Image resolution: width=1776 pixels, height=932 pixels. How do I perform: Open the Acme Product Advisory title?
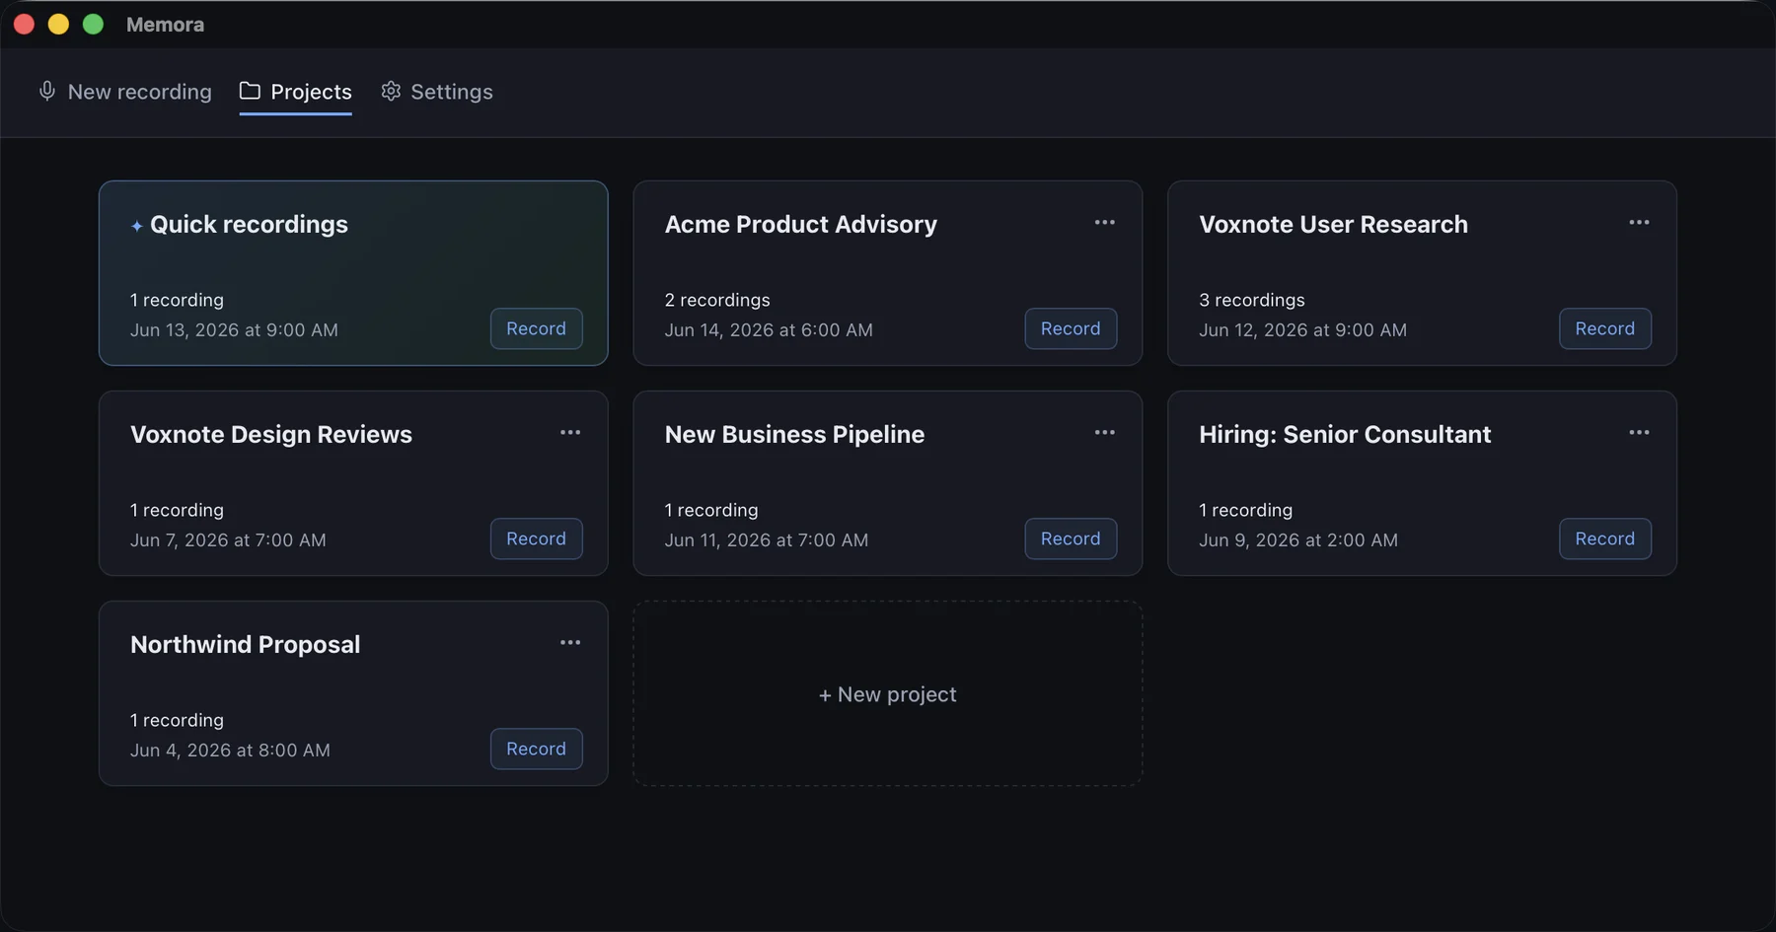point(801,225)
